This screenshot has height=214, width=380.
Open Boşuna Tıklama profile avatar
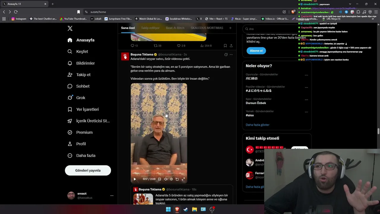point(125,56)
